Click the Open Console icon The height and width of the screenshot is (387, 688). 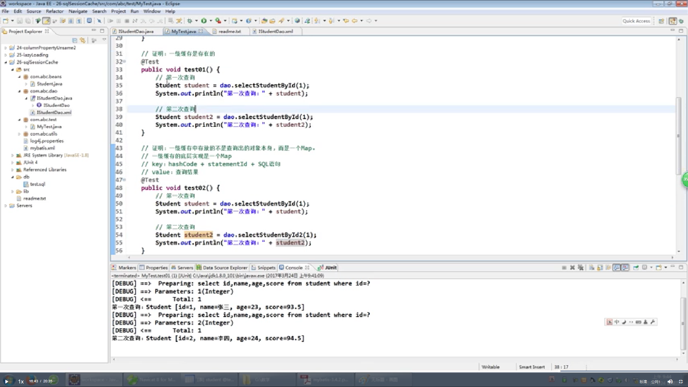point(659,268)
